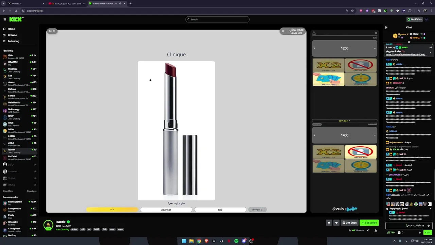Click the page reload button
Viewport: 435px width, 245px height.
point(16,11)
